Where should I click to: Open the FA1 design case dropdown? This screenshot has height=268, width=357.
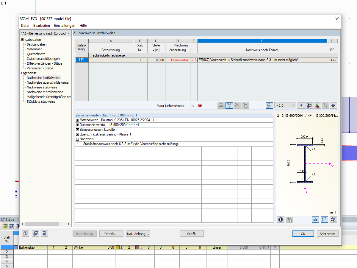coord(45,33)
